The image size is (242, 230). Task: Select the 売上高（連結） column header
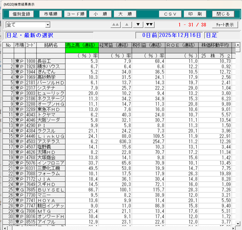click(81, 45)
